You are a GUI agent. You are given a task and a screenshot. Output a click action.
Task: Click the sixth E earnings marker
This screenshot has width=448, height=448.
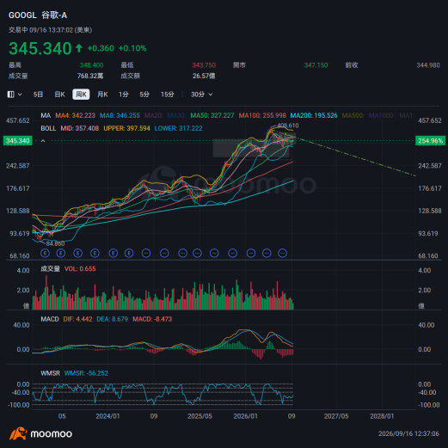pyautogui.click(x=129, y=253)
